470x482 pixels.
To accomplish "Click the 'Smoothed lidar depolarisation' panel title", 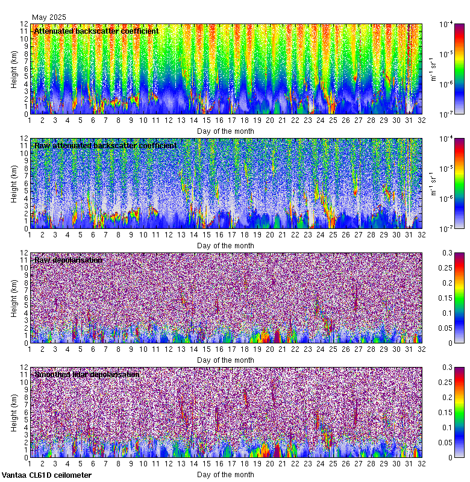I will (87, 375).
